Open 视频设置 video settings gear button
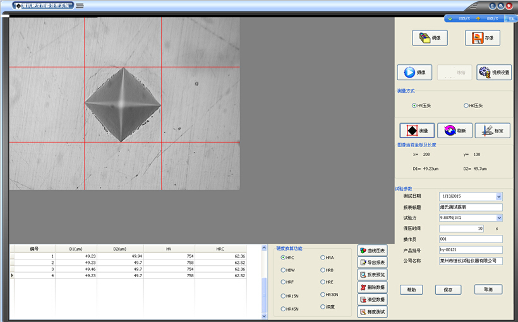518x322 pixels. (493, 72)
